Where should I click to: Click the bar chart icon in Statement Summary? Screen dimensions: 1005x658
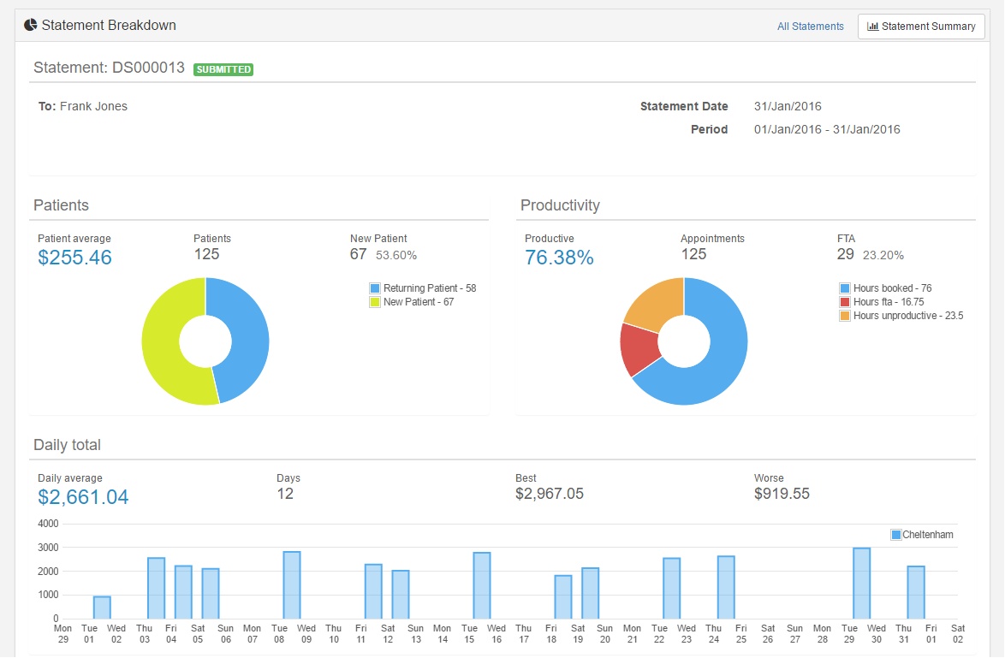[872, 27]
